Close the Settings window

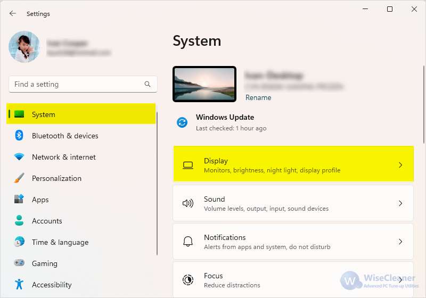414,9
